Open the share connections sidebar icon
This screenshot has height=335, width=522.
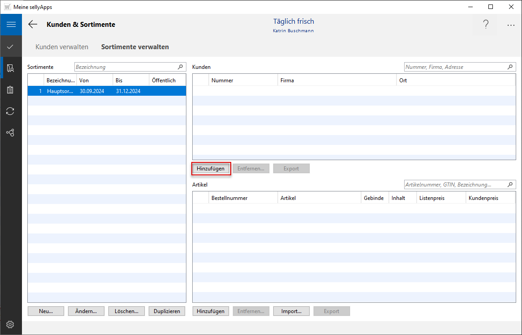coord(11,132)
